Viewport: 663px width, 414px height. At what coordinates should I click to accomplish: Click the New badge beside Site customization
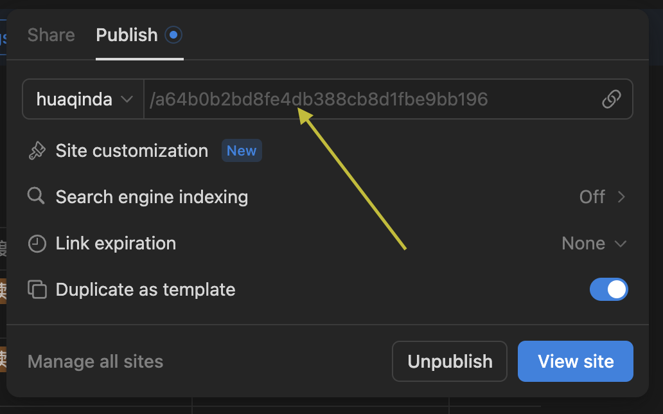pyautogui.click(x=242, y=151)
